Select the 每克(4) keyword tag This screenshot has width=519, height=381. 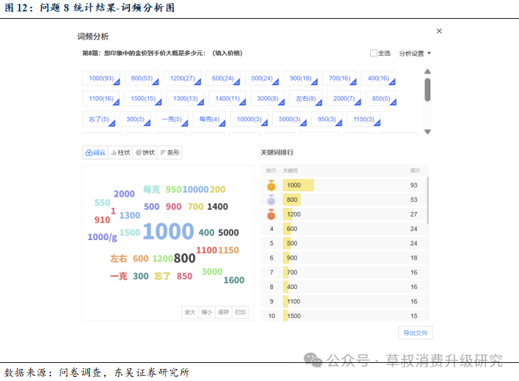coord(209,119)
